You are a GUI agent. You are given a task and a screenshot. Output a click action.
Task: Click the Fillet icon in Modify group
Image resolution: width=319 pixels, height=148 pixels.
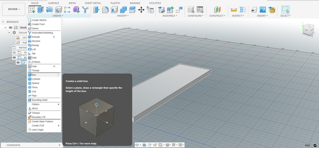(x=105, y=10)
